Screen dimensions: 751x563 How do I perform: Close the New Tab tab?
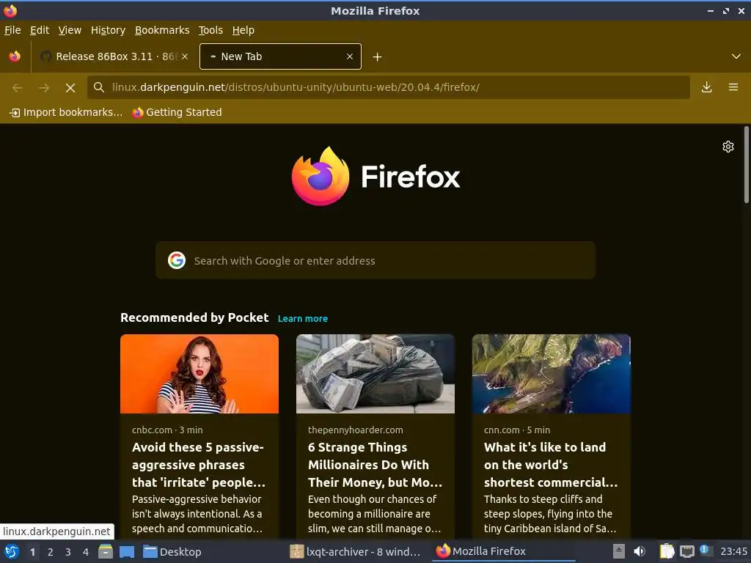pos(350,56)
